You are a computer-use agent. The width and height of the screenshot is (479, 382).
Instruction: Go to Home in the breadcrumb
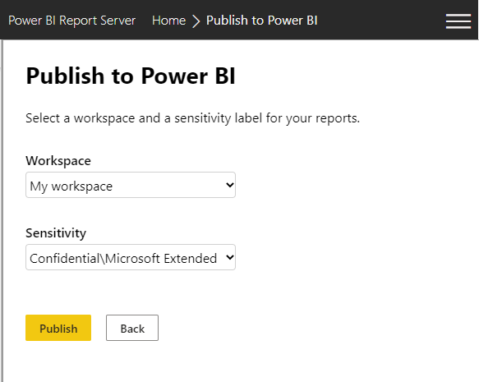tap(168, 21)
